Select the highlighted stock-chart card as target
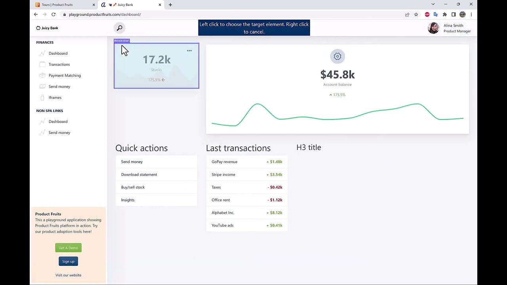 pyautogui.click(x=156, y=66)
